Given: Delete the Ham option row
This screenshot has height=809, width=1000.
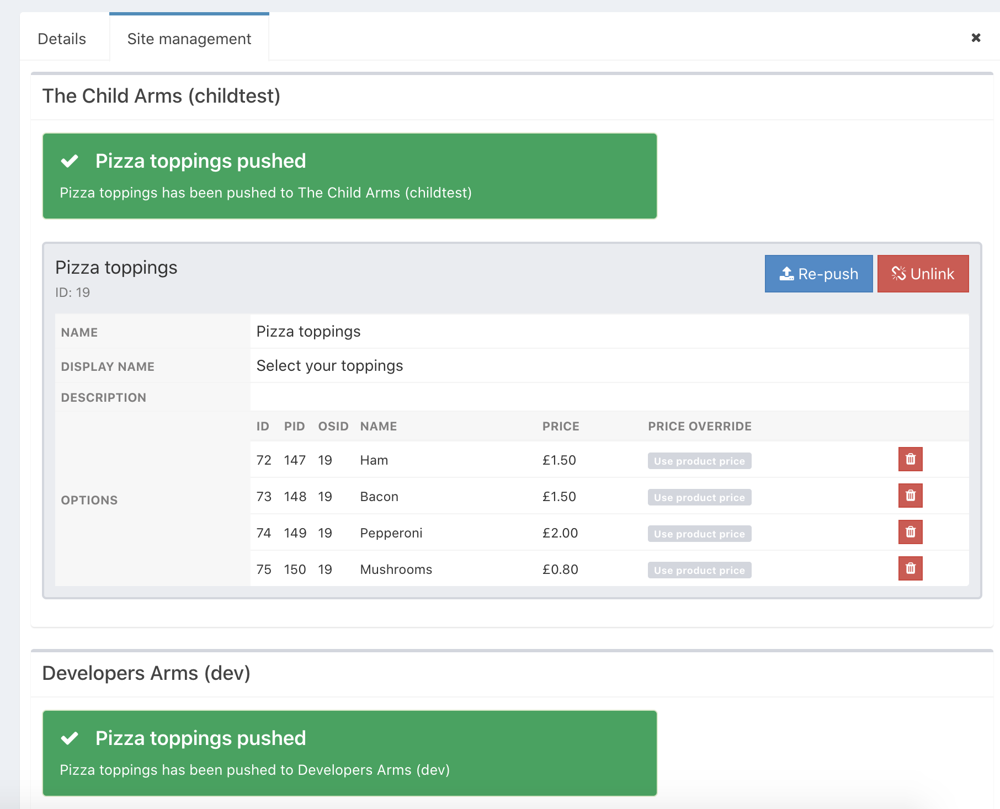Looking at the screenshot, I should 910,460.
